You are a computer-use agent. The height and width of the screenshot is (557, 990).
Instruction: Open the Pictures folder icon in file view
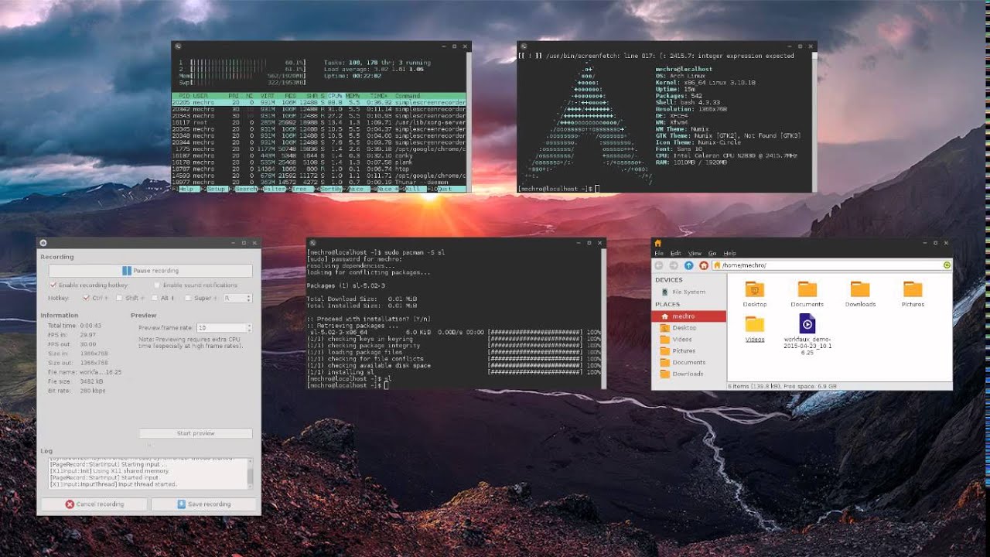point(913,289)
